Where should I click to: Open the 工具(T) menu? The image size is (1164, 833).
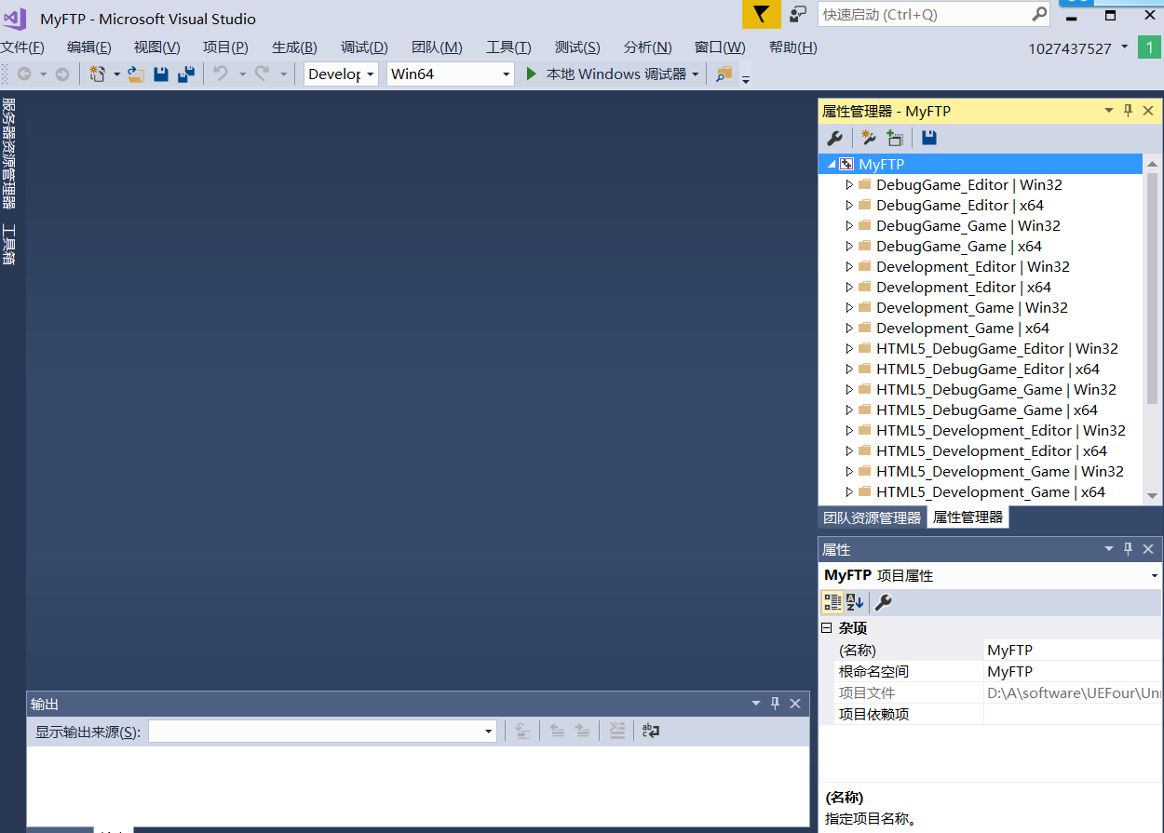coord(508,47)
